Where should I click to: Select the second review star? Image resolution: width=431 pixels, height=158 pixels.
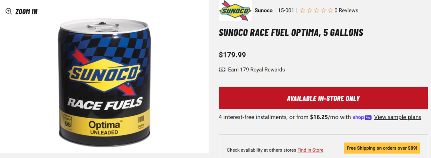(x=310, y=10)
